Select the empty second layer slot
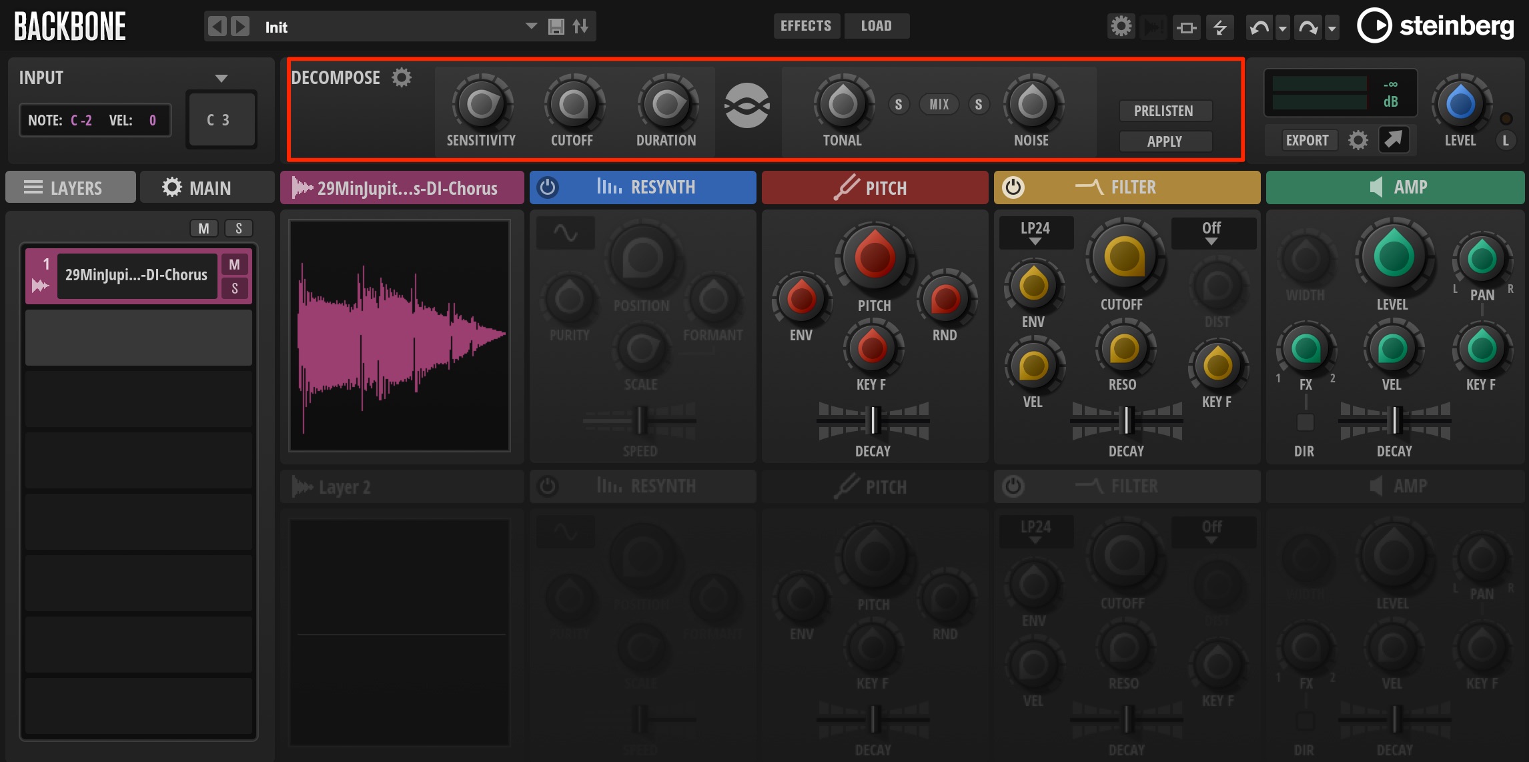The width and height of the screenshot is (1529, 762). pos(139,338)
